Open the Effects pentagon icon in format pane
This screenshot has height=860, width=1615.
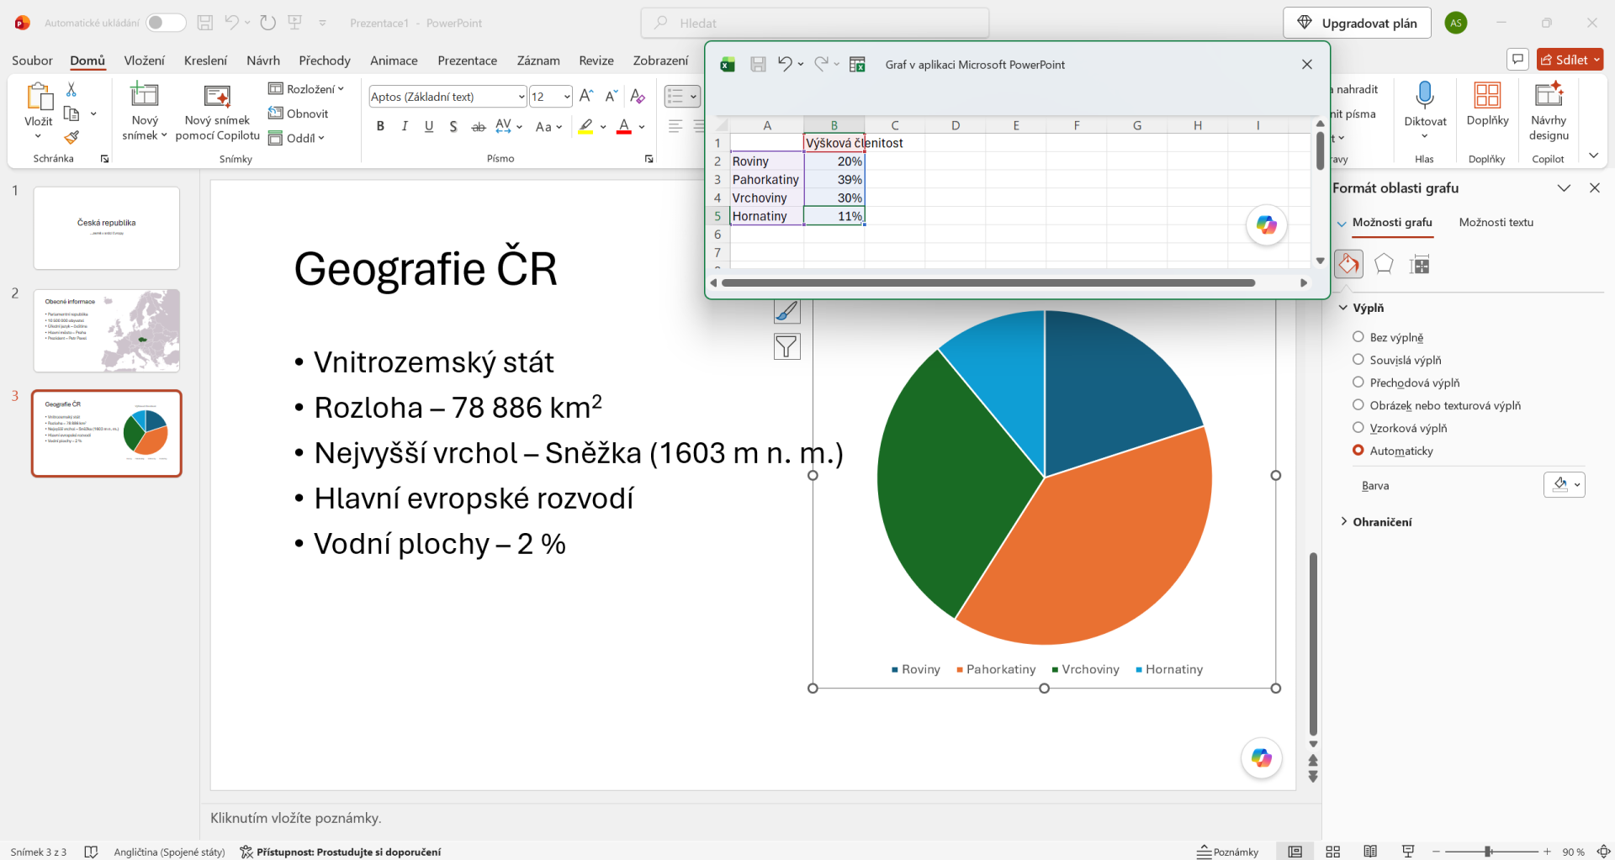(x=1384, y=264)
